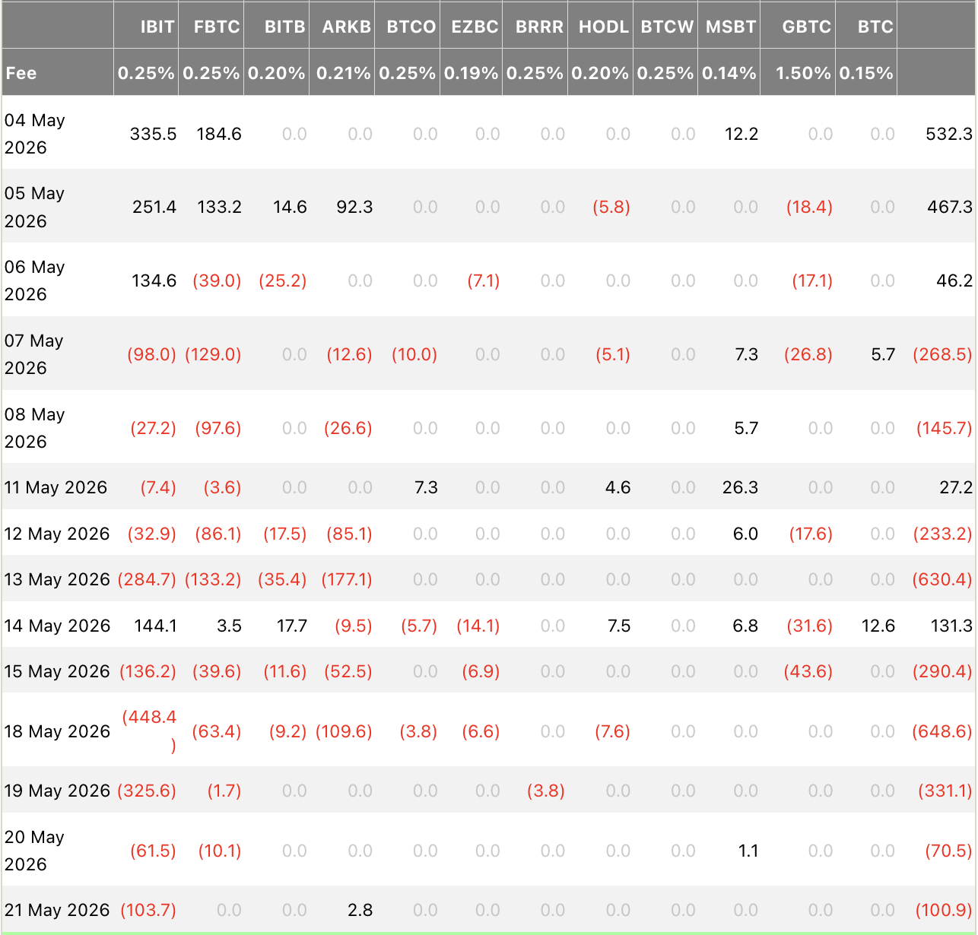Select the (31.6) GBTC value

point(810,626)
